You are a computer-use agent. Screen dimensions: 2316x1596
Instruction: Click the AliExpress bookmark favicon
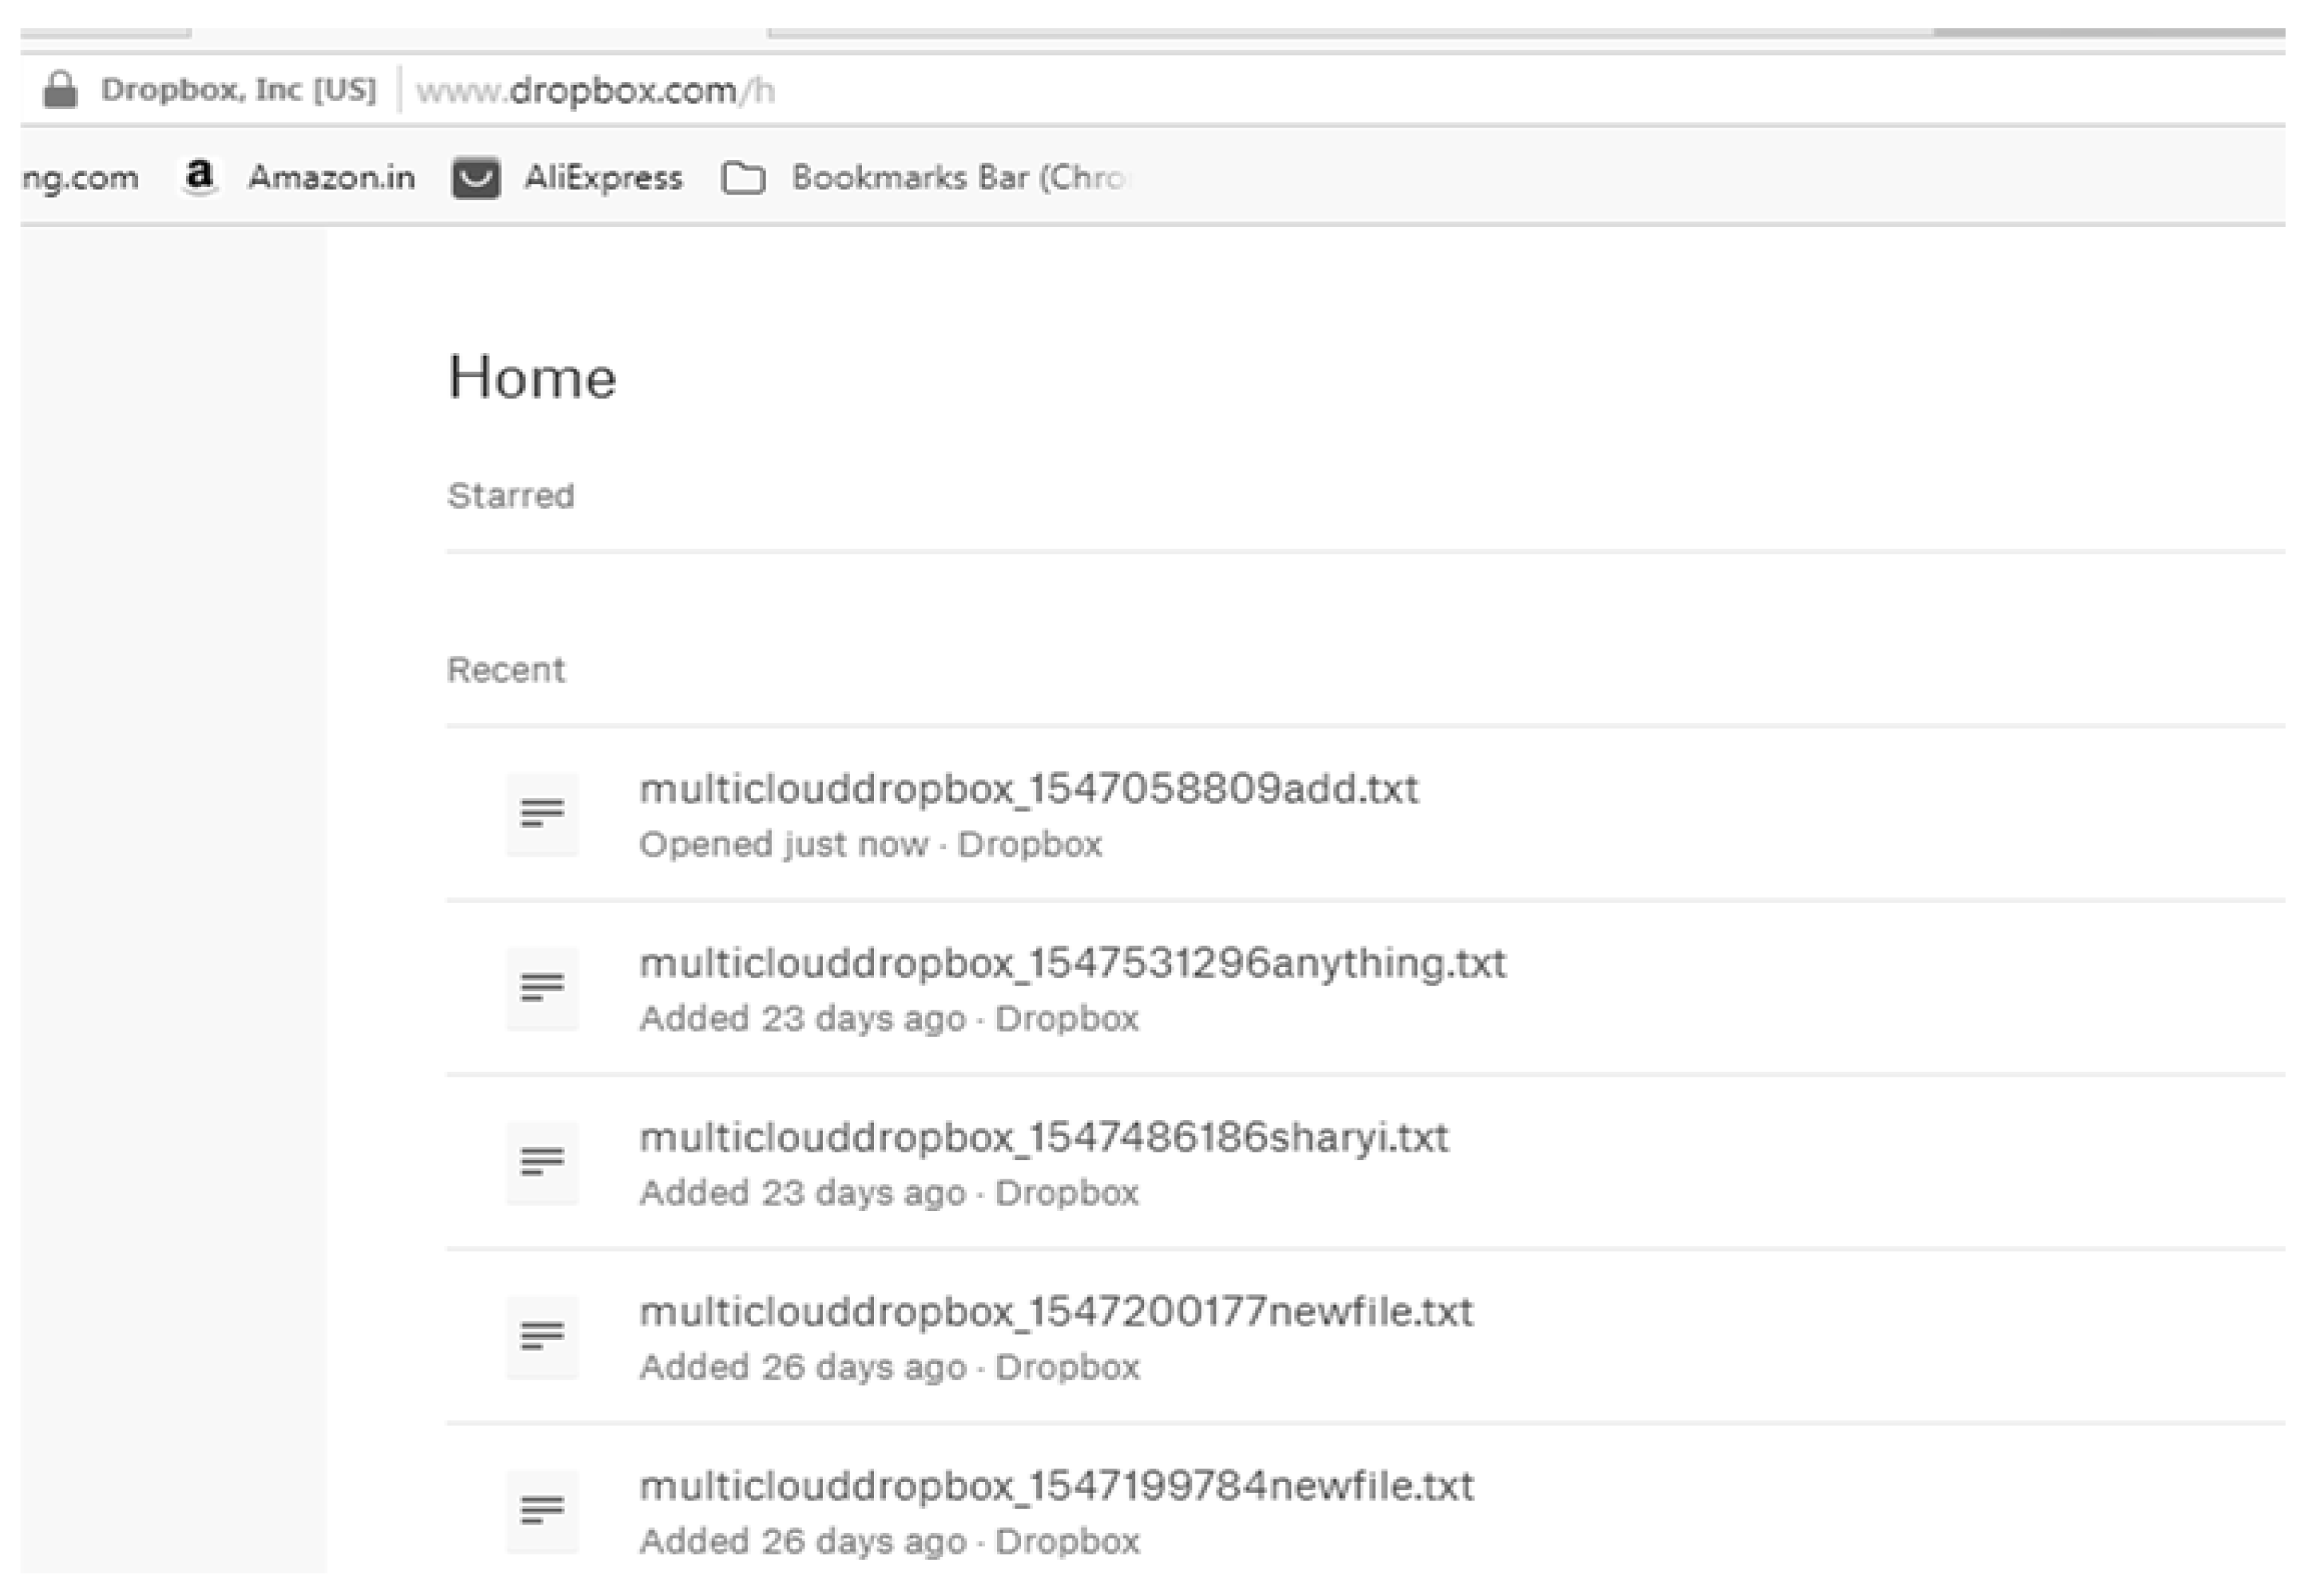tap(476, 178)
